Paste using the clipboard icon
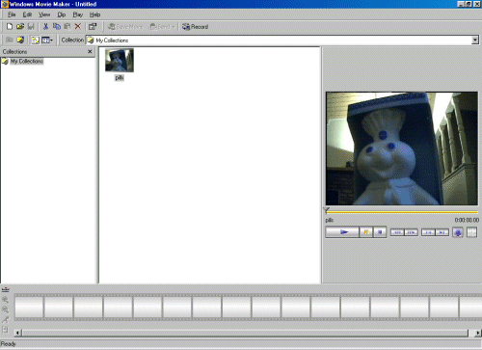The height and width of the screenshot is (350, 482). [67, 27]
